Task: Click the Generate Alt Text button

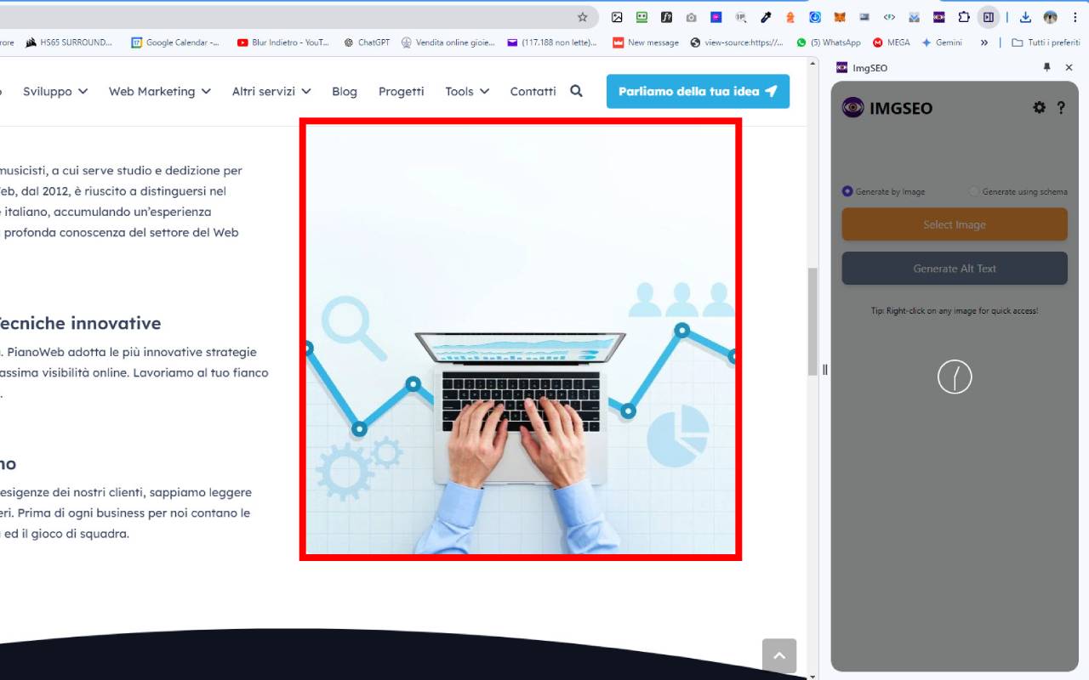Action: 955,268
